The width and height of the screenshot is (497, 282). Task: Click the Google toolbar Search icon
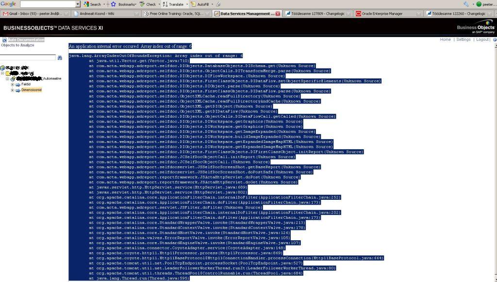[x=86, y=4]
